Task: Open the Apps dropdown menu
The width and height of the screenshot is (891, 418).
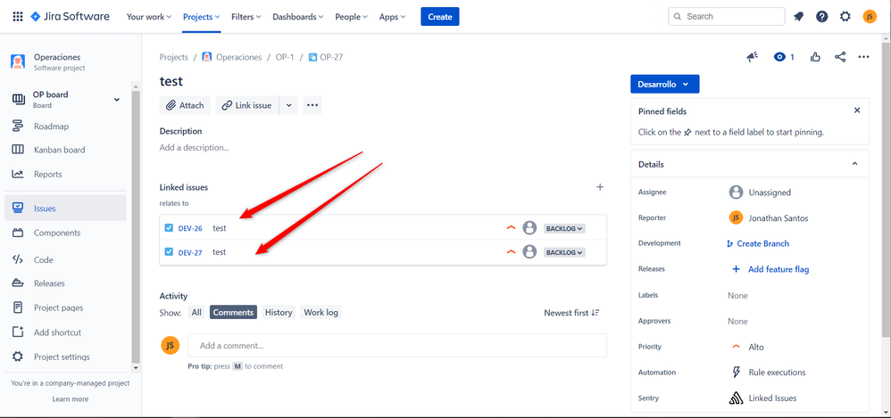Action: point(392,16)
